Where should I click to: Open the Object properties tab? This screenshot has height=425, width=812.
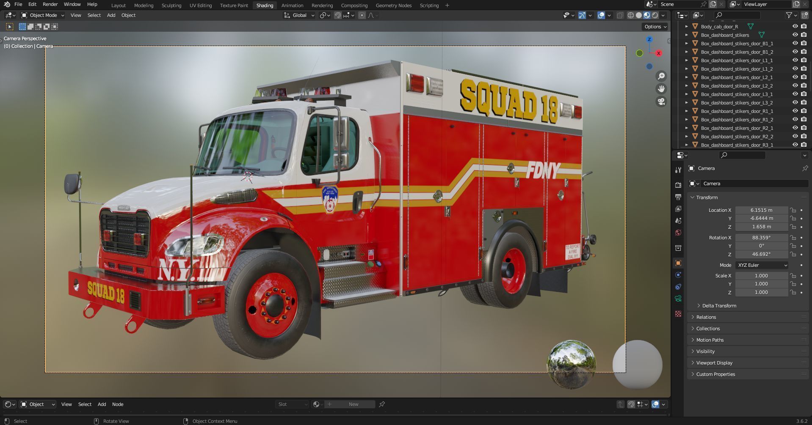click(678, 263)
